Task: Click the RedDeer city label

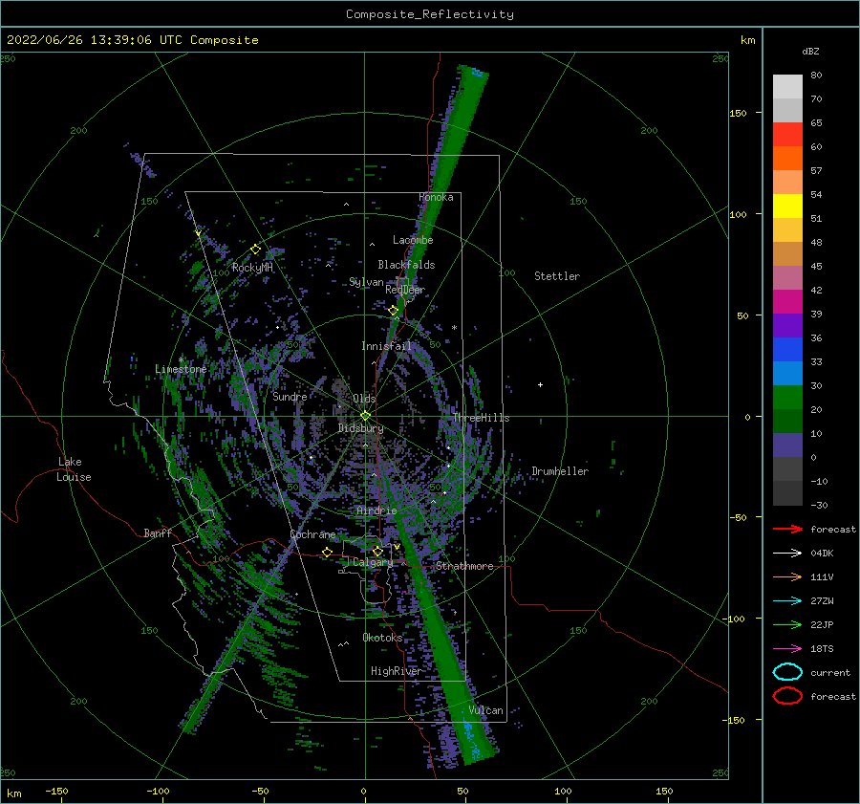Action: (x=405, y=290)
